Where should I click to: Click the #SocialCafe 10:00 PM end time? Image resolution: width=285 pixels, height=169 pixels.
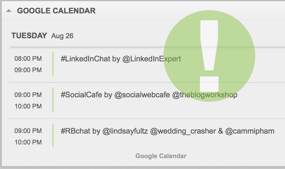(x=28, y=106)
